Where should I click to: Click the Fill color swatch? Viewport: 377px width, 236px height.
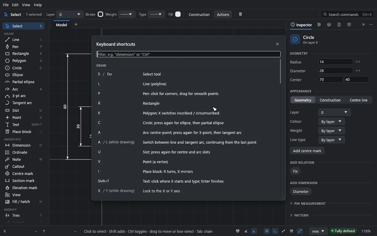178,14
